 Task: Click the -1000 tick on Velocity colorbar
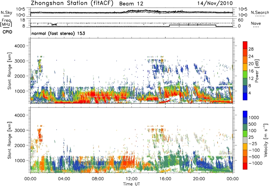(255, 163)
